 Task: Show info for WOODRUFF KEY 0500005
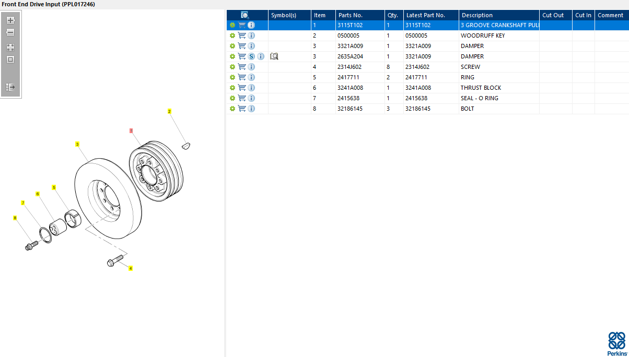tap(251, 35)
